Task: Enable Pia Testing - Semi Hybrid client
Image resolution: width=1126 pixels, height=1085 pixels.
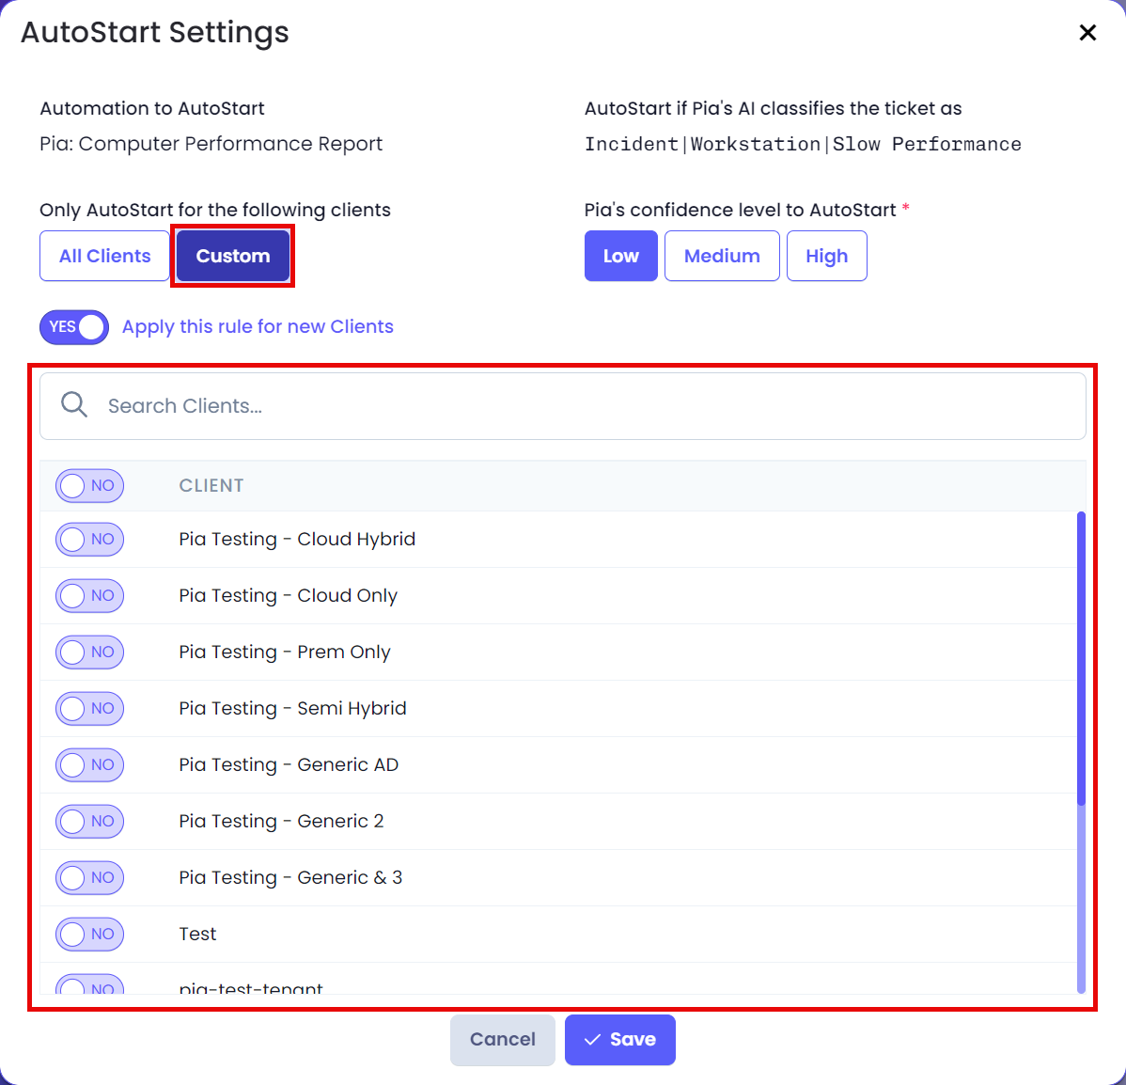Action: point(90,709)
